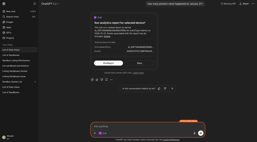Click thumbs up below the response
Image resolution: width=257 pixels, height=142 pixels.
click(x=97, y=80)
